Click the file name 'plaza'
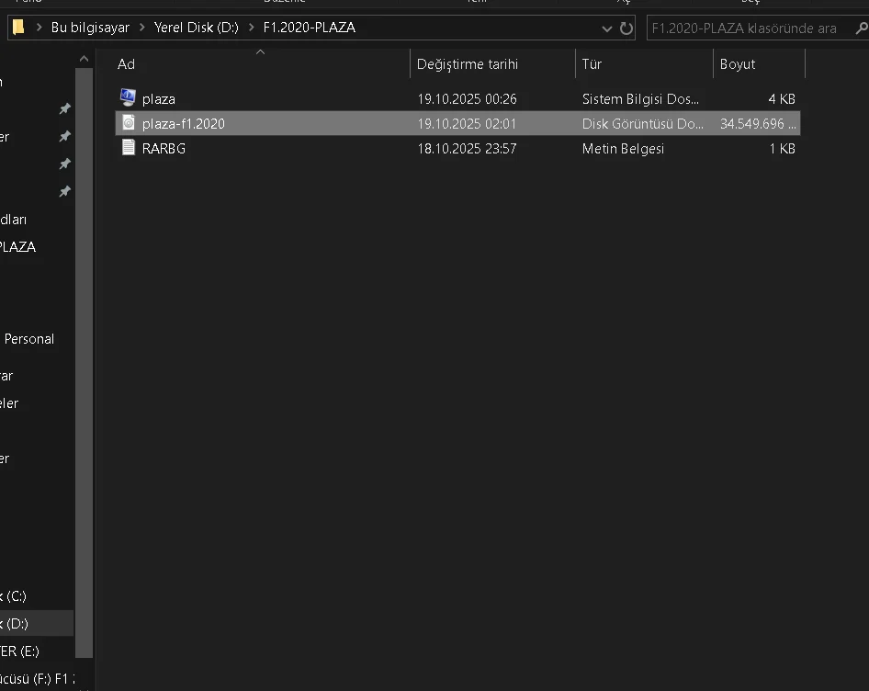Viewport: 869px width, 691px height. point(159,98)
